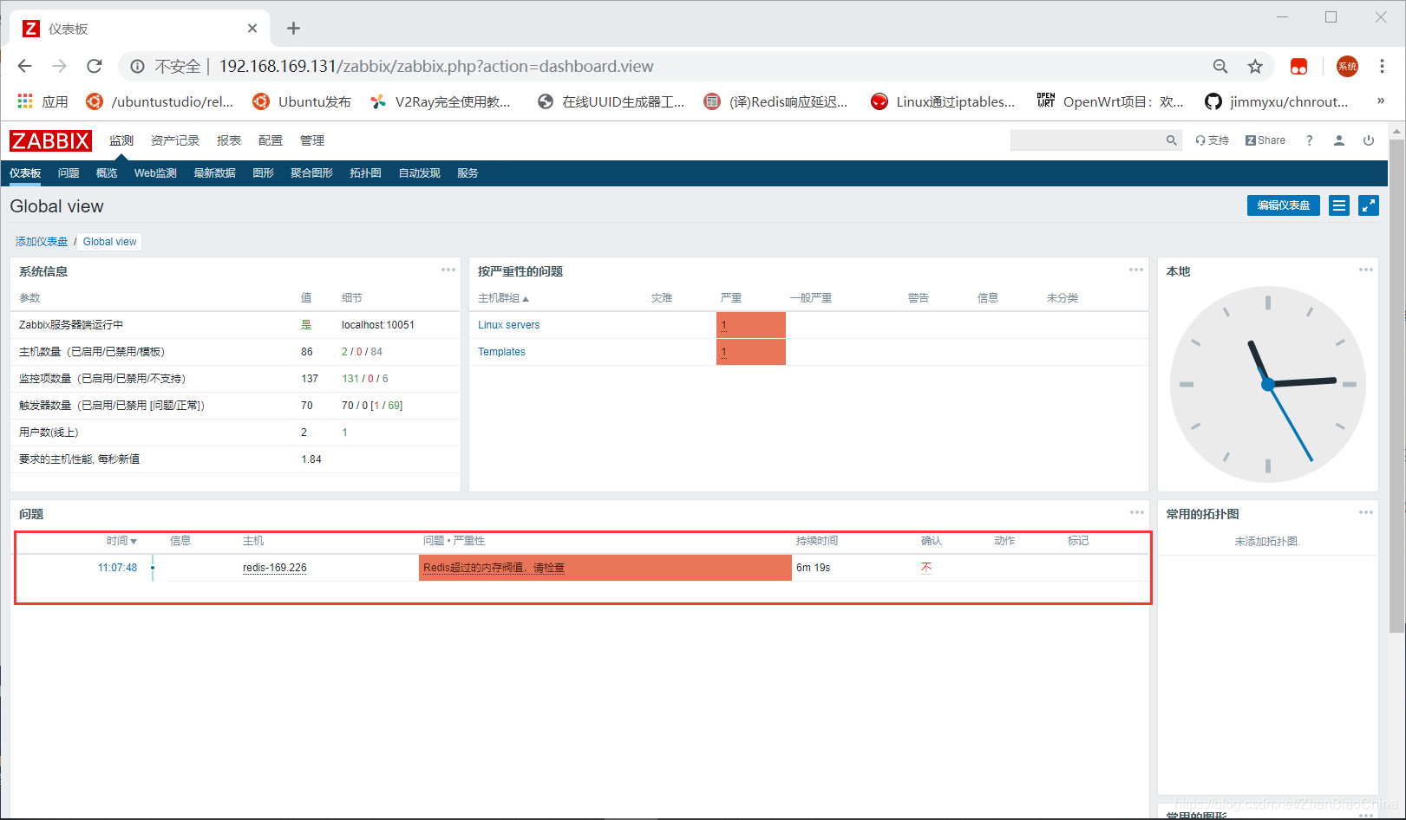Reload the page with browser refresh icon
This screenshot has height=820, width=1406.
(95, 66)
